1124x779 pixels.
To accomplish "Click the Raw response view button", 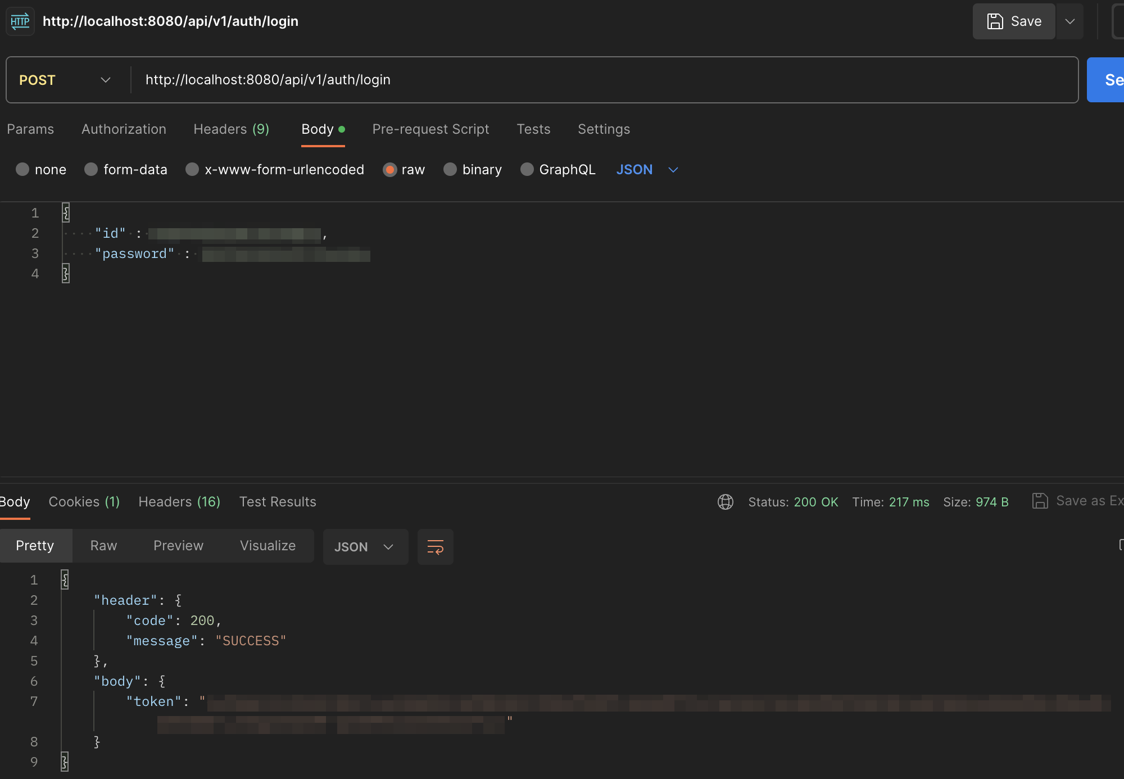I will 103,546.
